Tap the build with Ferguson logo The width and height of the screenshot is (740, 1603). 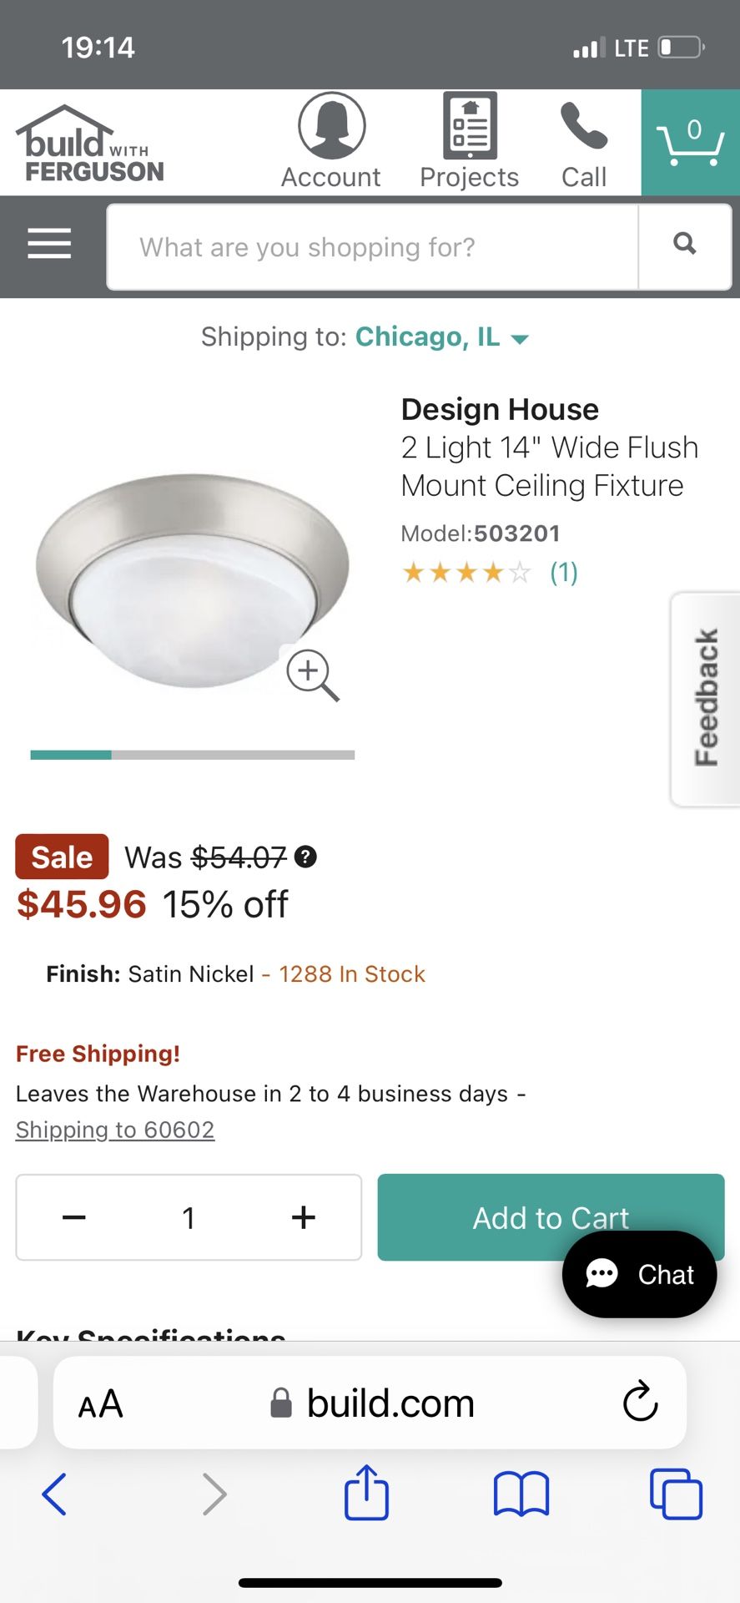pyautogui.click(x=88, y=142)
